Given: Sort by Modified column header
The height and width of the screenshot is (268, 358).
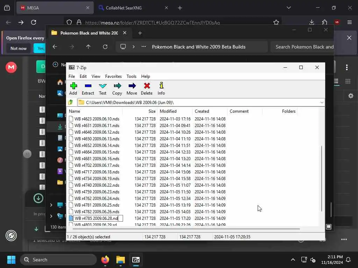Looking at the screenshot, I should coord(175,111).
